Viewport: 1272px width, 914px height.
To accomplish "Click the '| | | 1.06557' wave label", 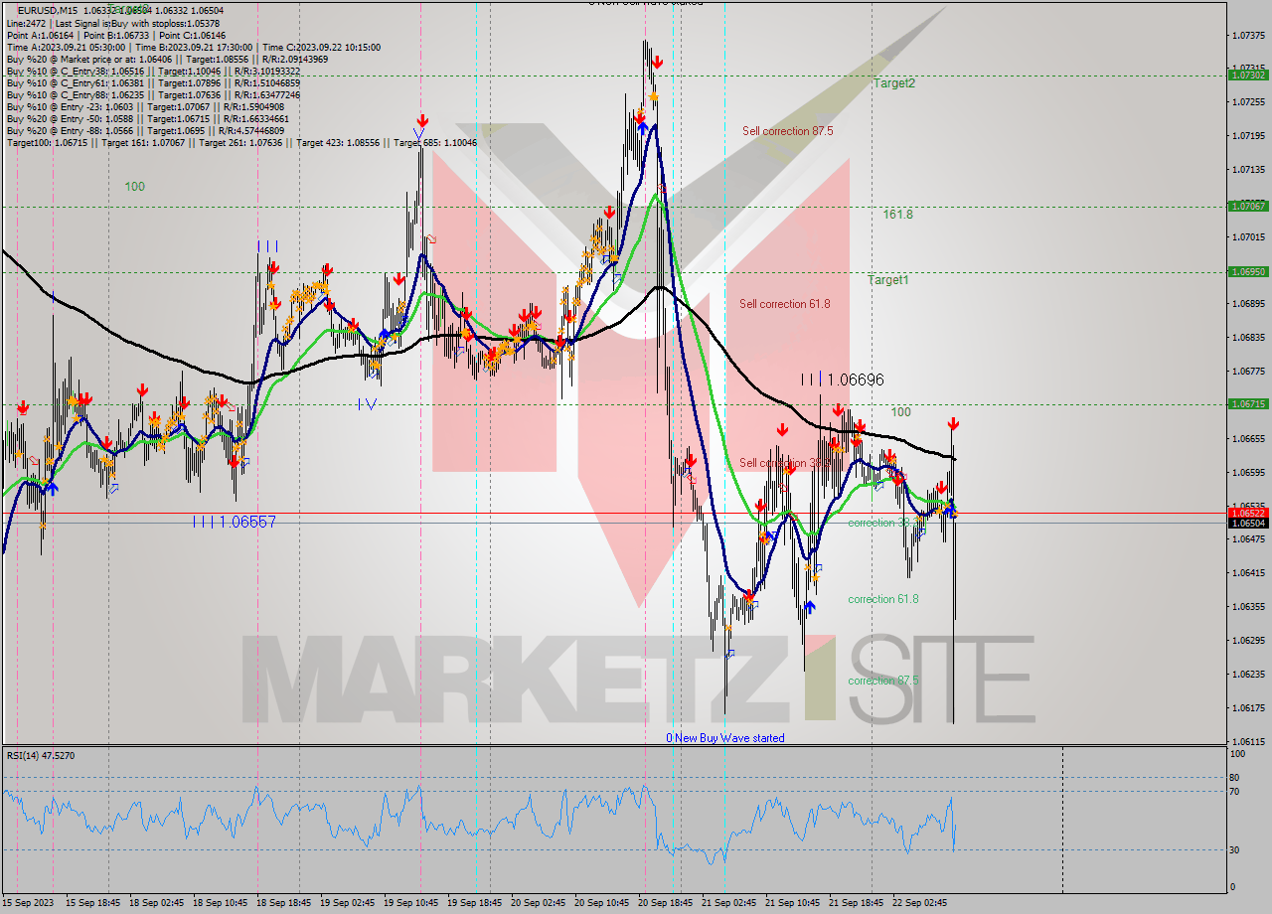I will click(235, 521).
